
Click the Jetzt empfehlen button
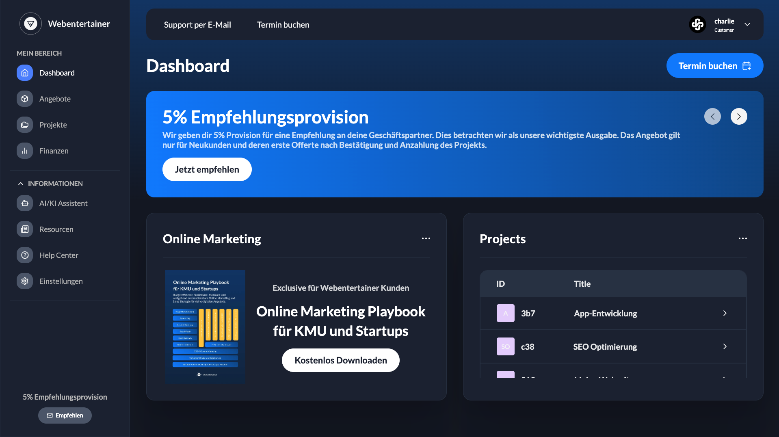pyautogui.click(x=207, y=169)
